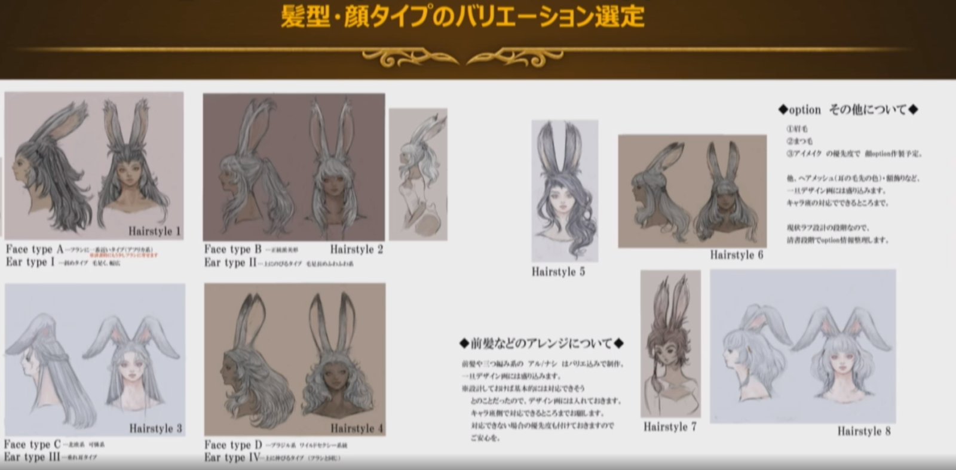Click the 'Face type C' label

pos(32,444)
